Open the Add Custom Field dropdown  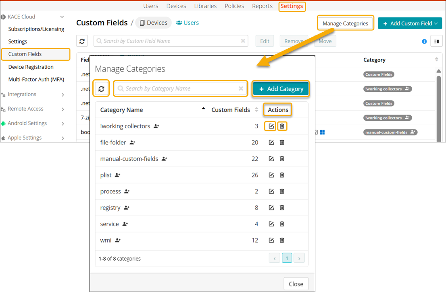click(x=410, y=23)
